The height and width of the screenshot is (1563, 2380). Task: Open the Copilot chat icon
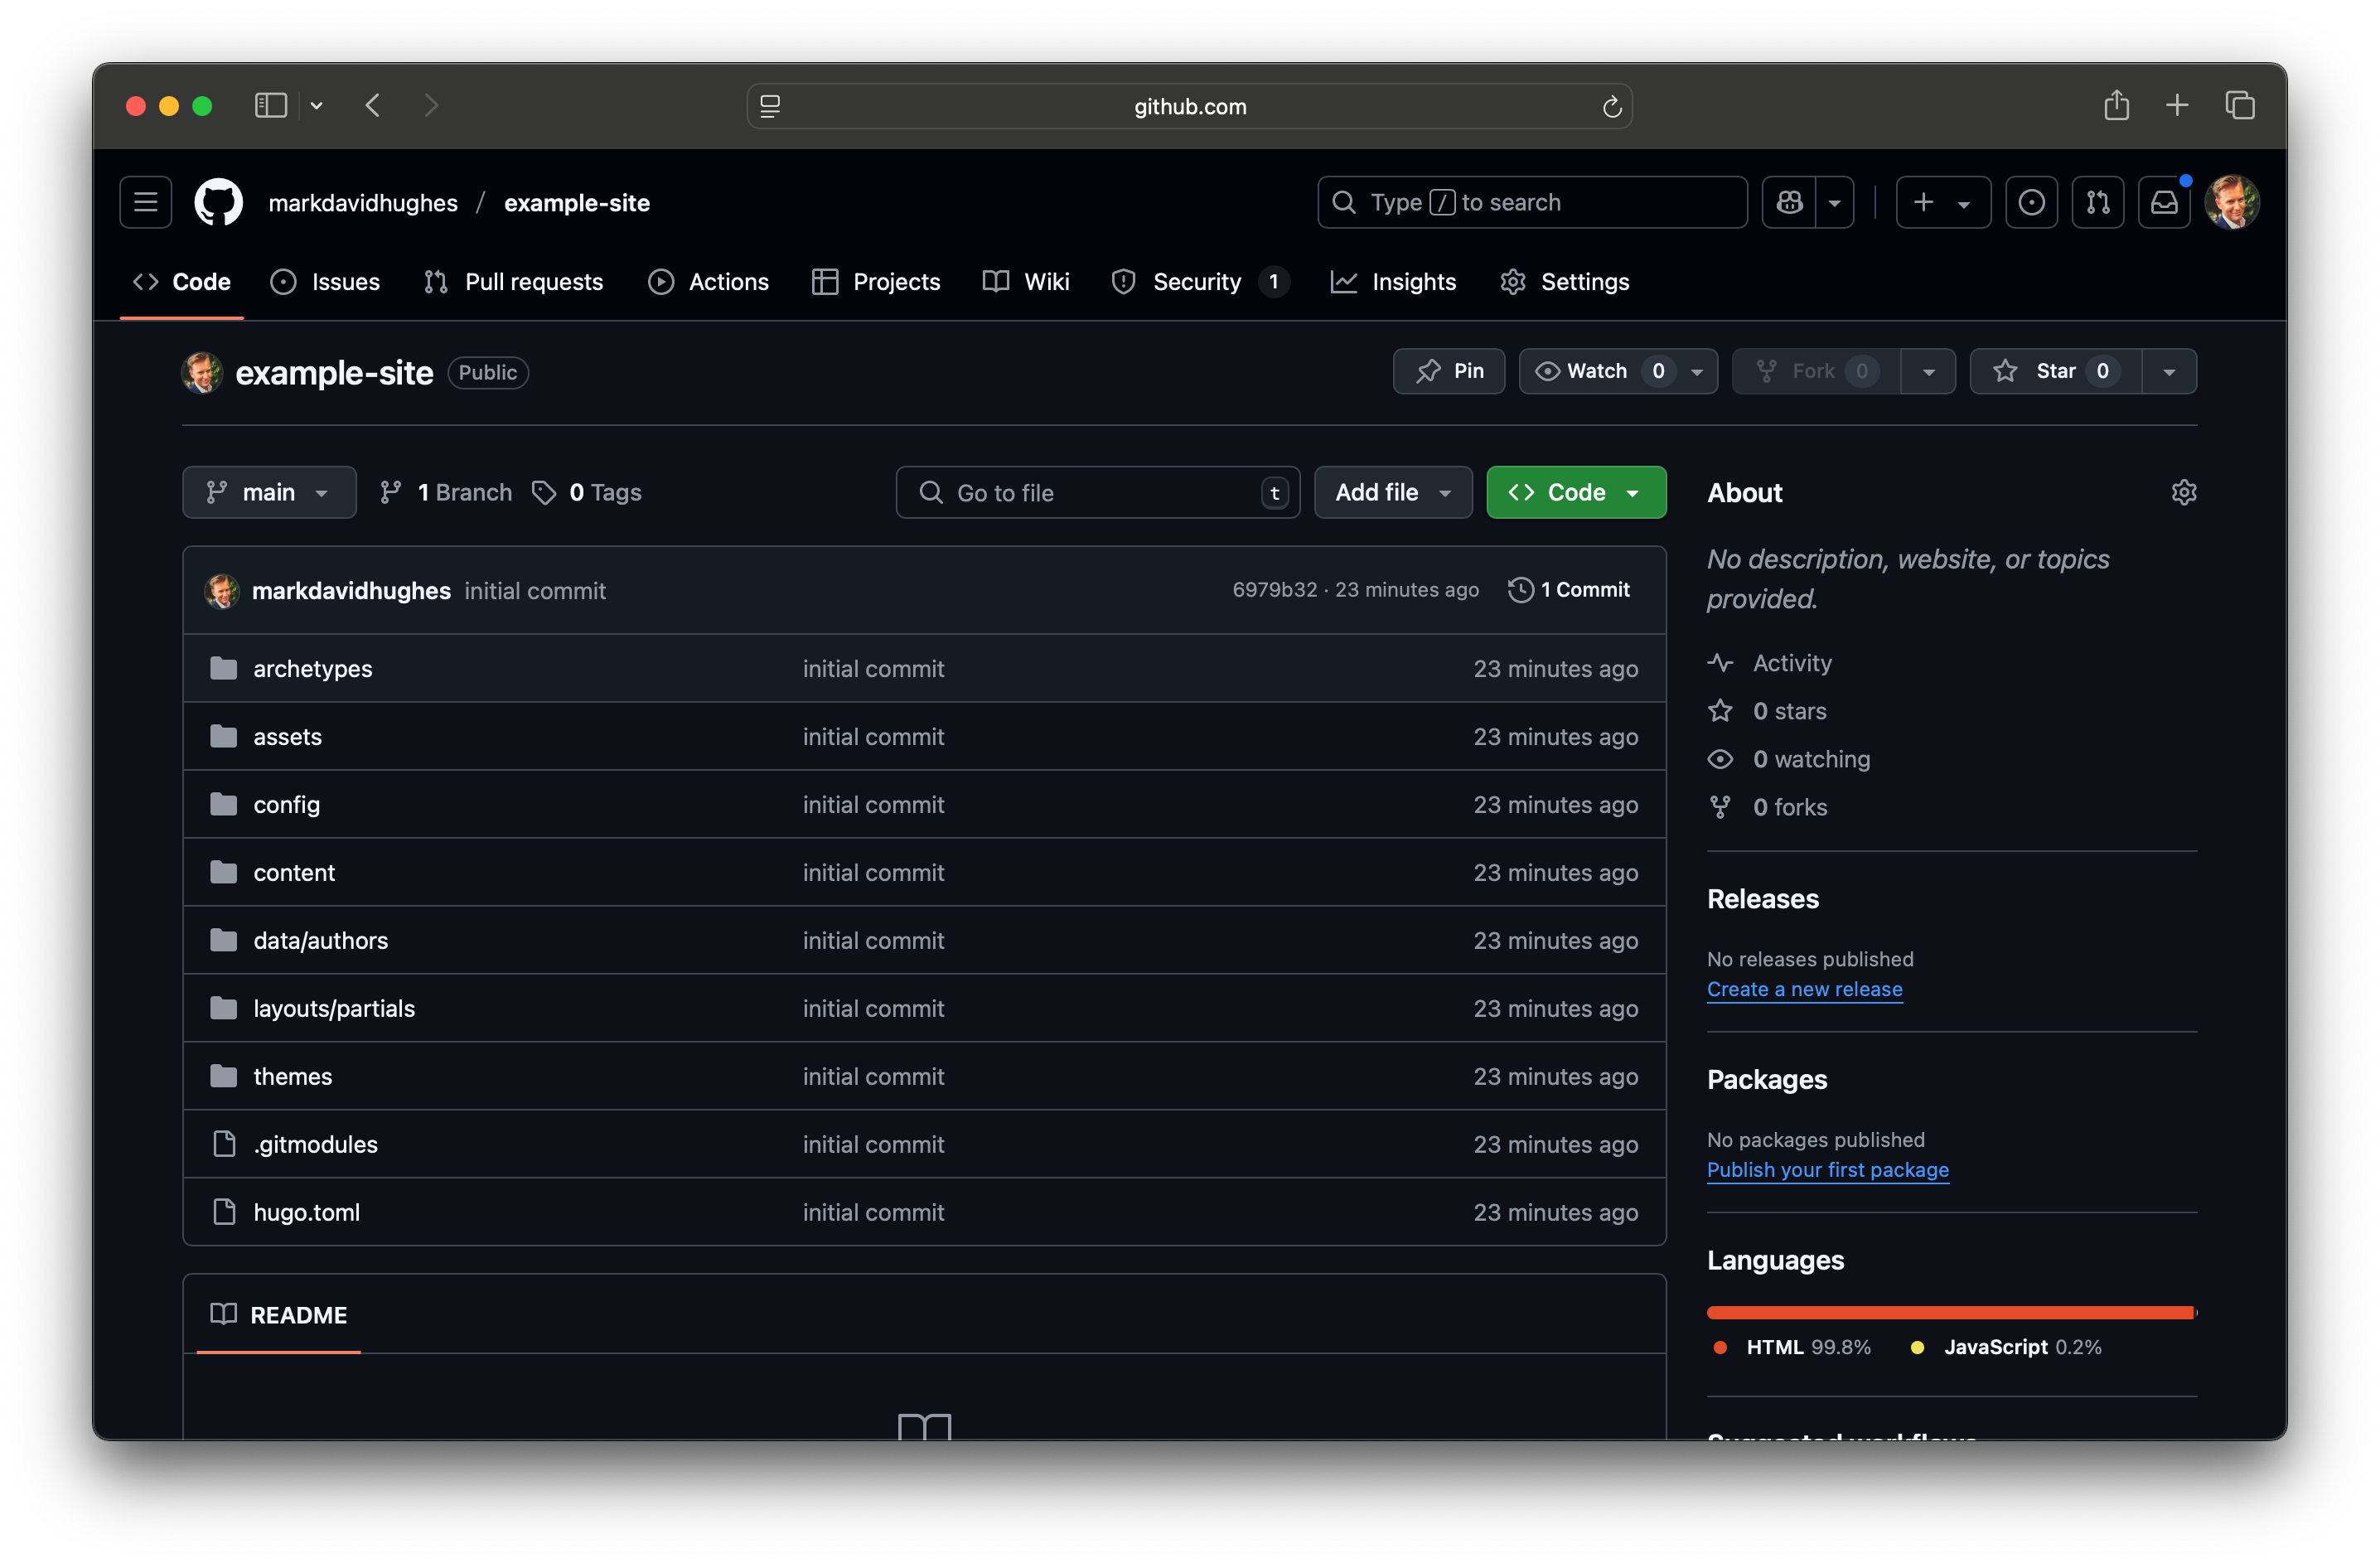pos(1789,202)
